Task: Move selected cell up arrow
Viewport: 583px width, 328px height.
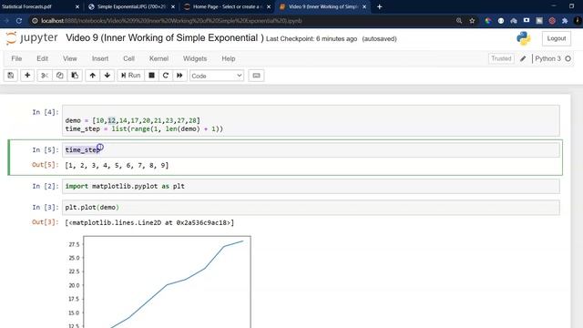Action: [93, 76]
